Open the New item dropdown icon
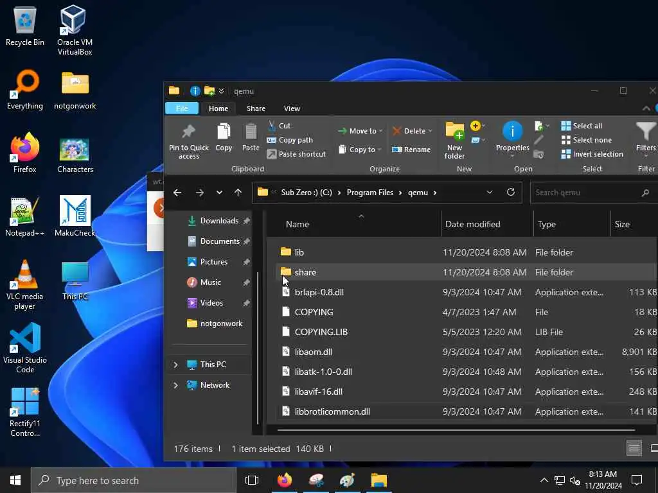The width and height of the screenshot is (658, 493). [x=477, y=126]
